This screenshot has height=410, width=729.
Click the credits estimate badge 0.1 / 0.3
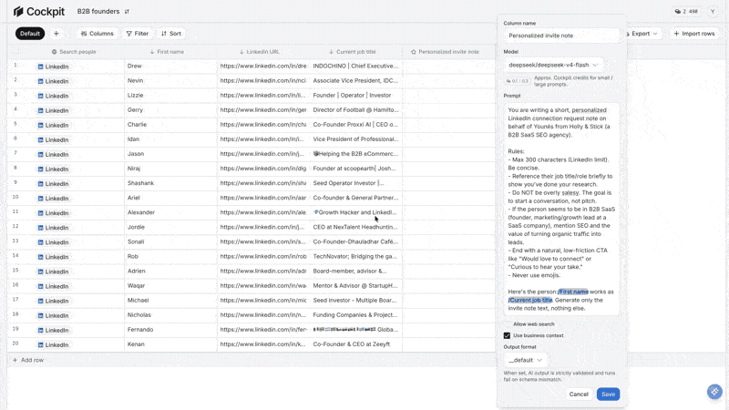(x=518, y=81)
